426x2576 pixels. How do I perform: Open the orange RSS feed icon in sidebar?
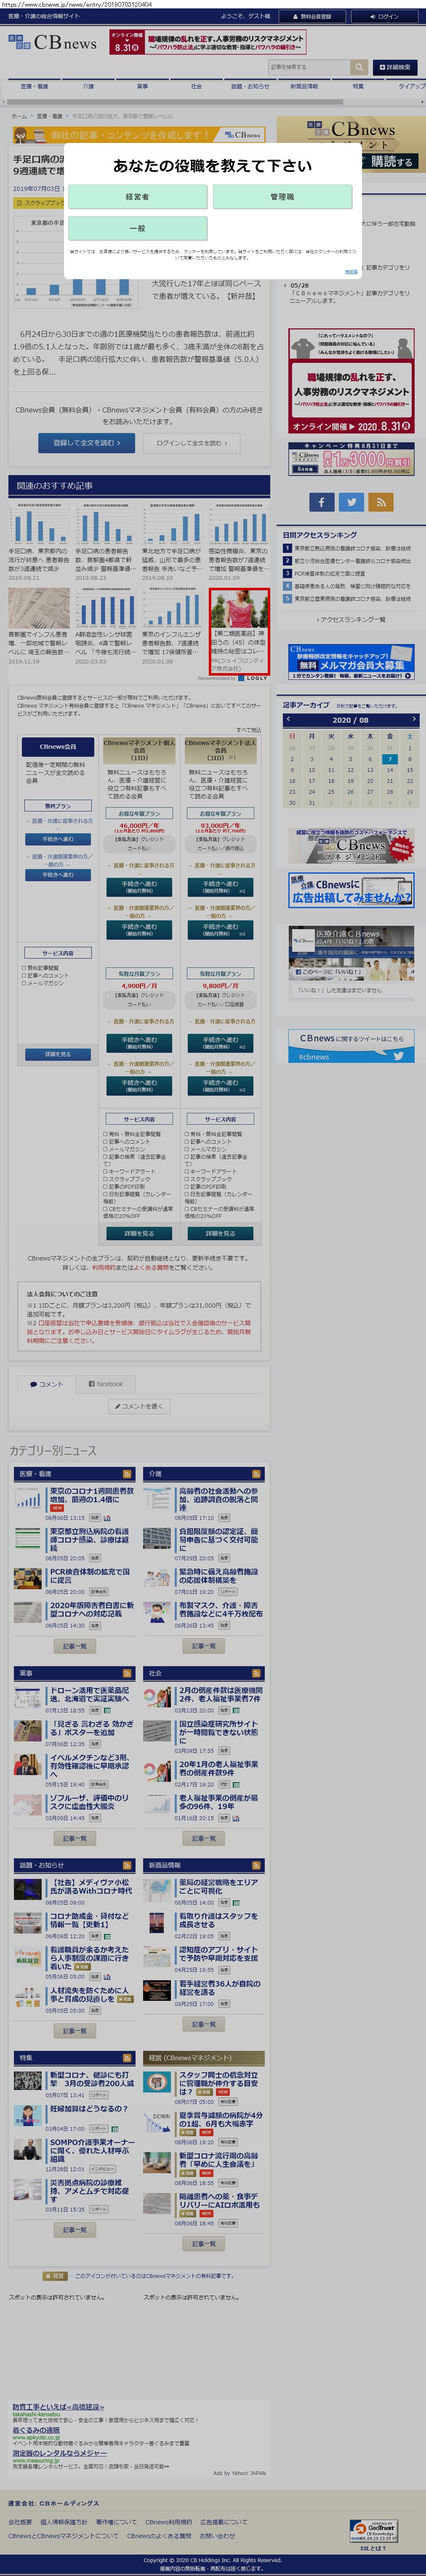(381, 502)
